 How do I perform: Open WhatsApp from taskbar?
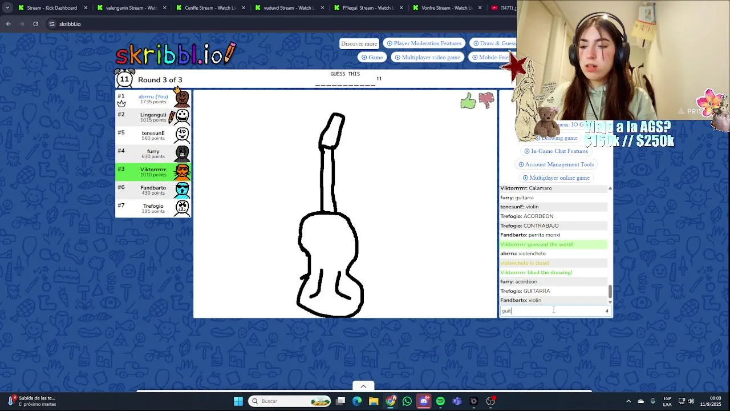(407, 401)
